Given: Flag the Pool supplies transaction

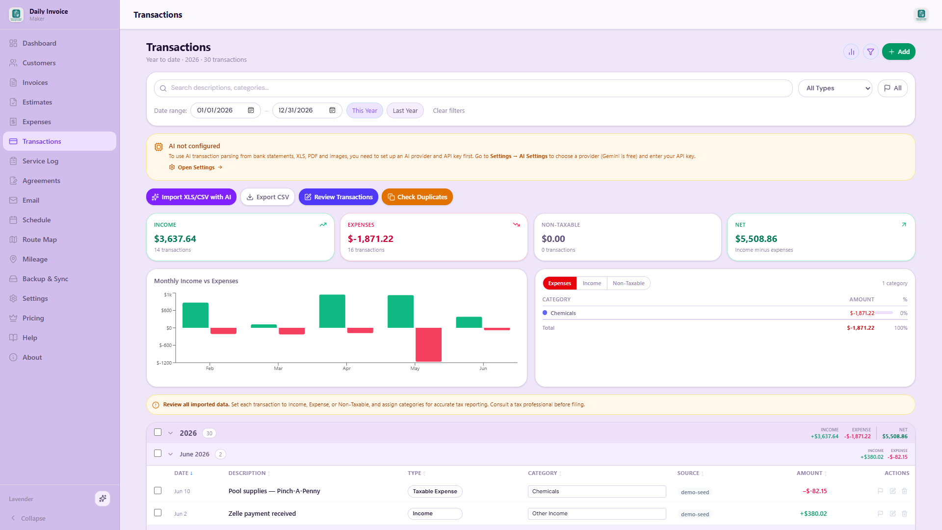Looking at the screenshot, I should tap(880, 491).
